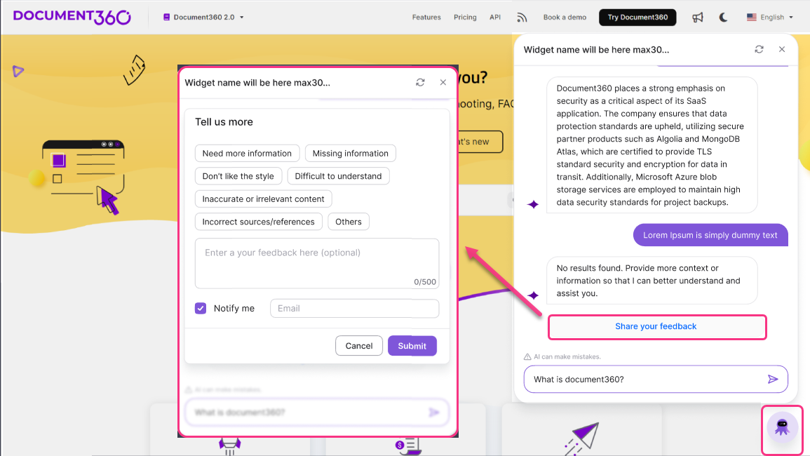Image resolution: width=810 pixels, height=456 pixels.
Task: Focus the optional feedback text area
Action: pyautogui.click(x=317, y=263)
